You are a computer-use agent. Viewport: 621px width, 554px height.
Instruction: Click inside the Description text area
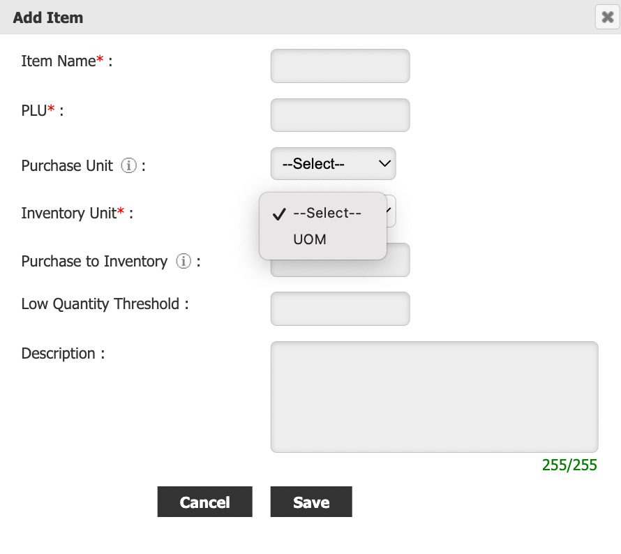tap(434, 396)
